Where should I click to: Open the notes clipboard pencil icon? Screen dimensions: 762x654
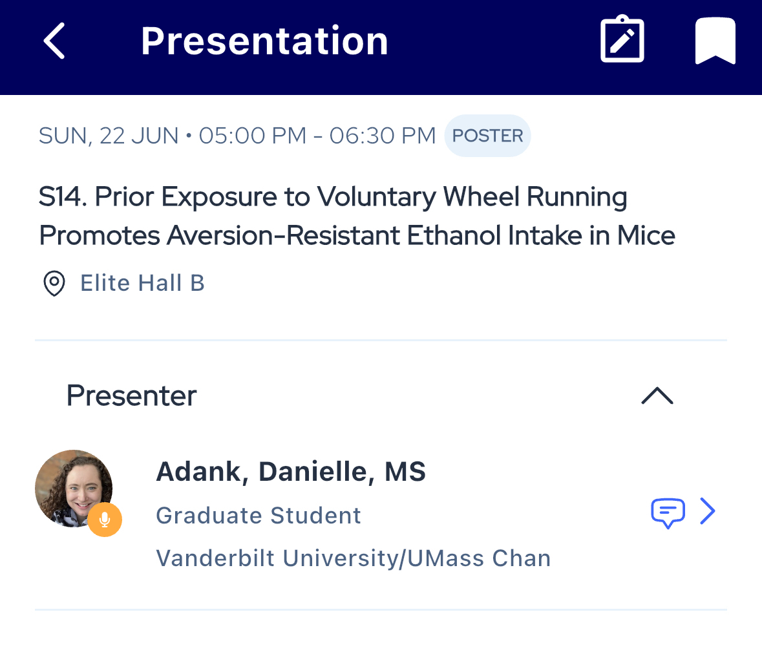[622, 41]
